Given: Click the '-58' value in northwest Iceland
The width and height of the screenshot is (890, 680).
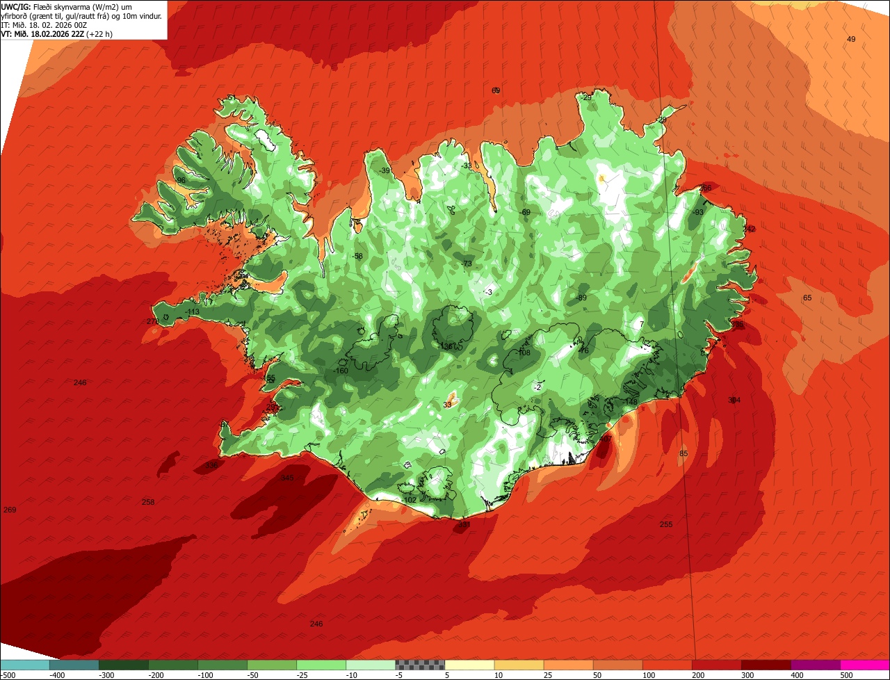Looking at the screenshot, I should [x=357, y=257].
